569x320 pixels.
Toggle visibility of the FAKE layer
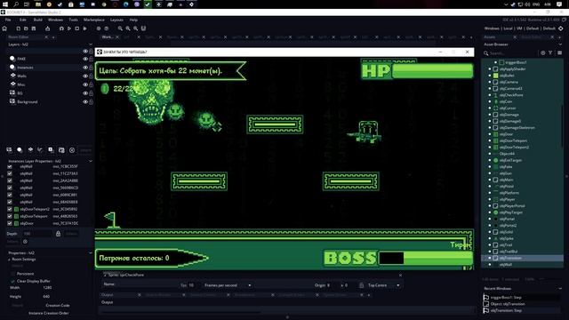tap(85, 59)
